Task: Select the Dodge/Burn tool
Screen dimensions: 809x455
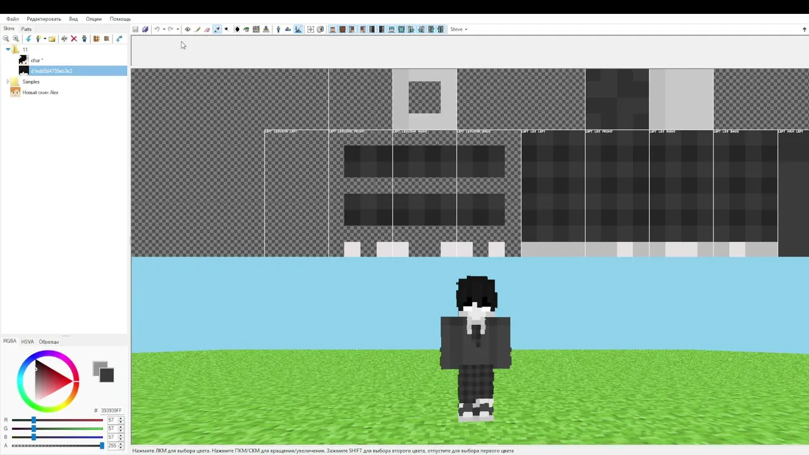Action: pyautogui.click(x=226, y=29)
